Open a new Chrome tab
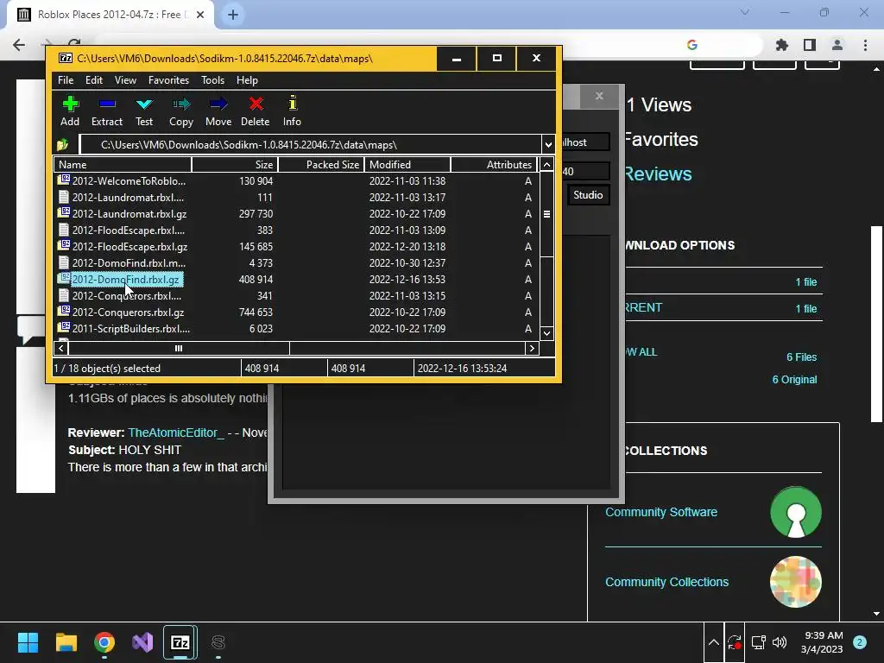The image size is (884, 663). click(233, 15)
